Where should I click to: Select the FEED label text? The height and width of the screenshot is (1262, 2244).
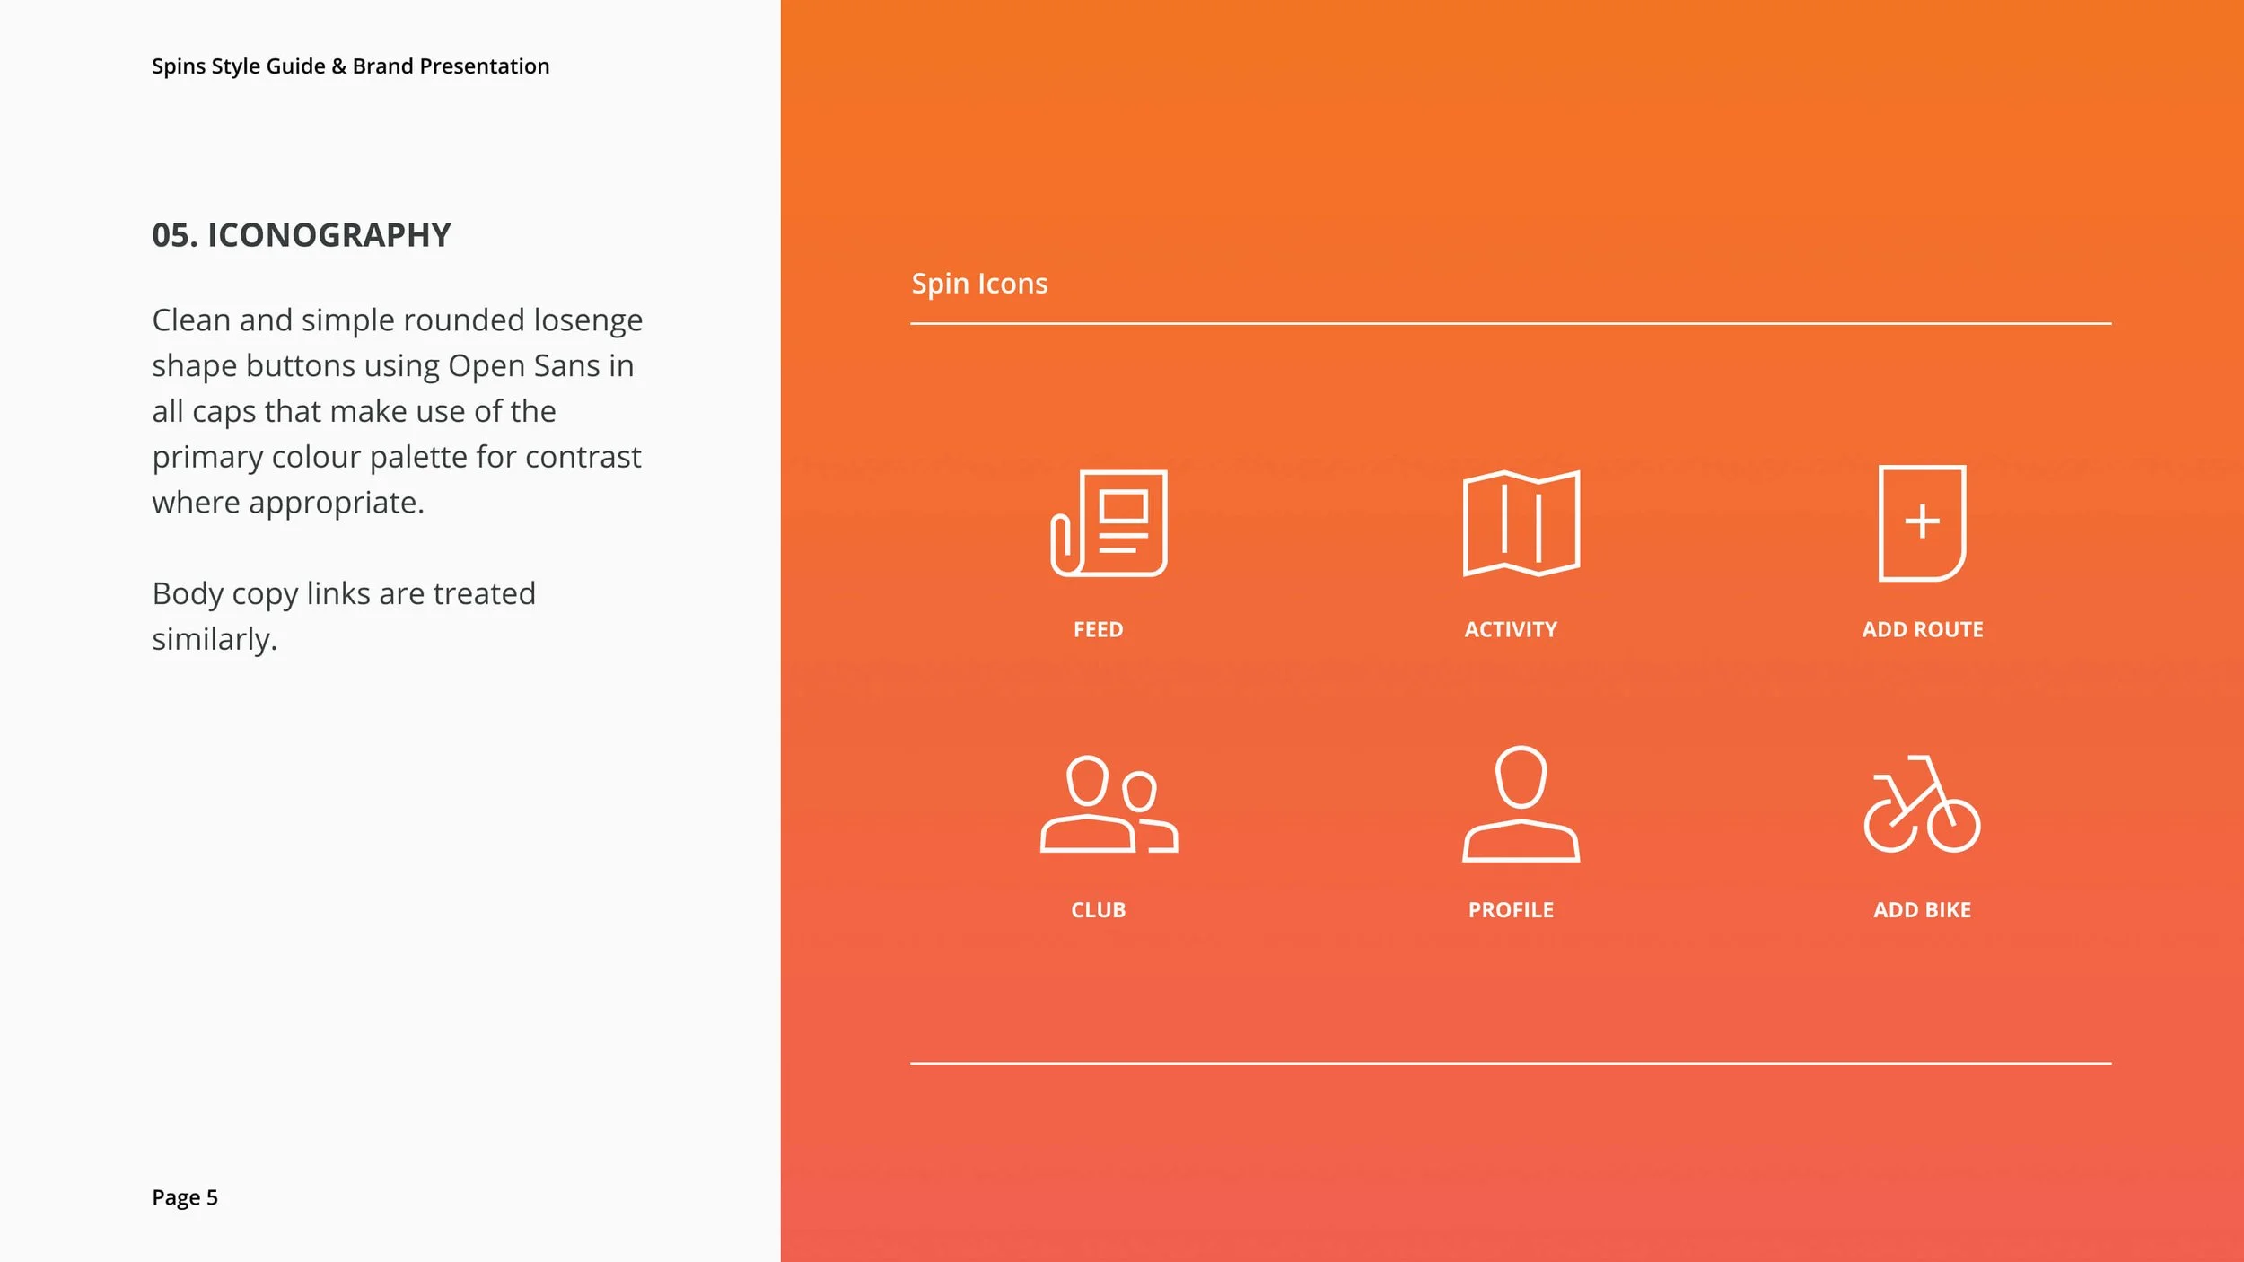coord(1098,629)
